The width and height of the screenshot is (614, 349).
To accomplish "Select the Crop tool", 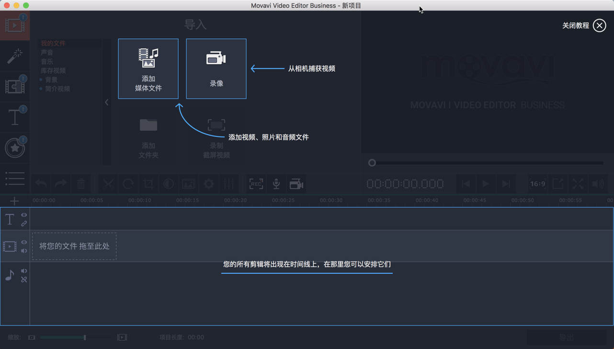I will point(148,184).
